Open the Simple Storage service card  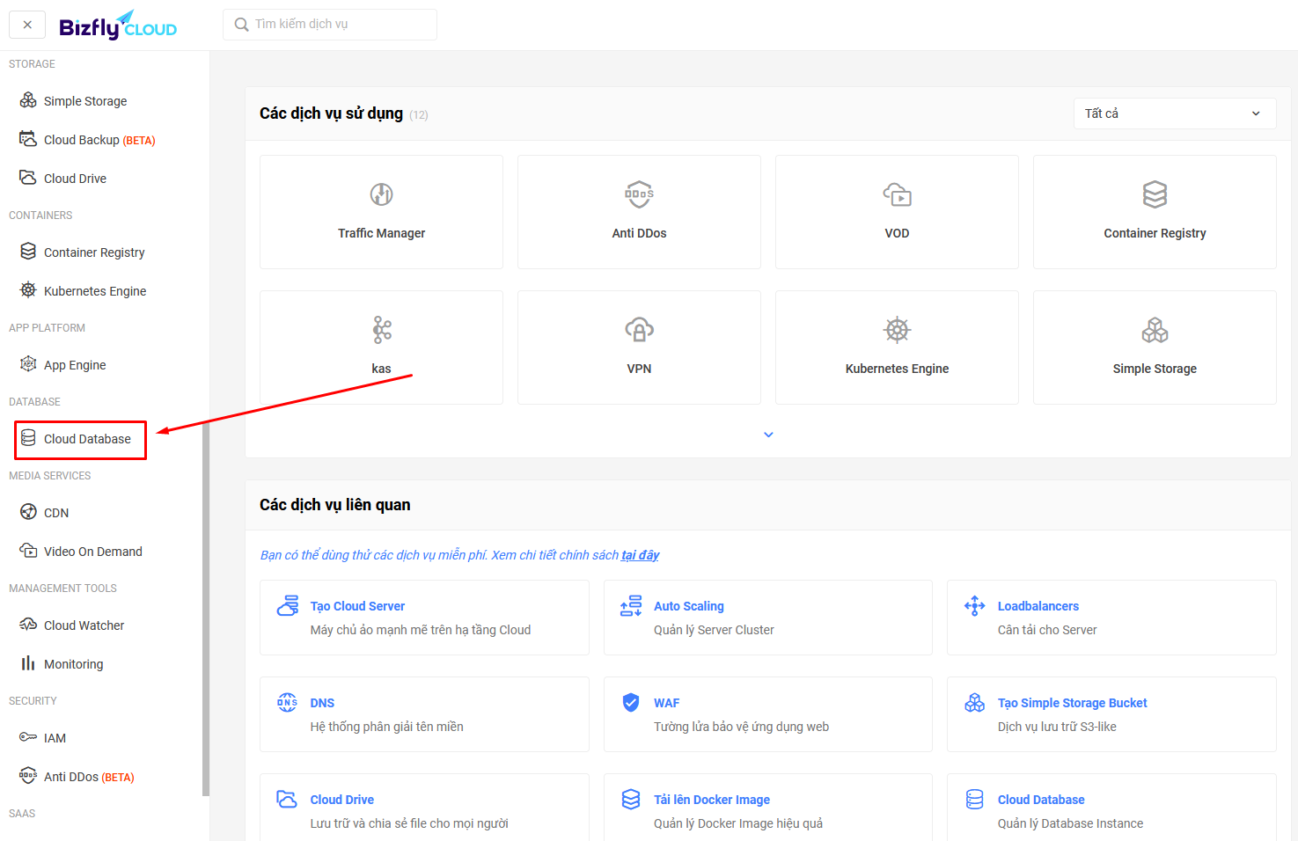coord(1155,347)
